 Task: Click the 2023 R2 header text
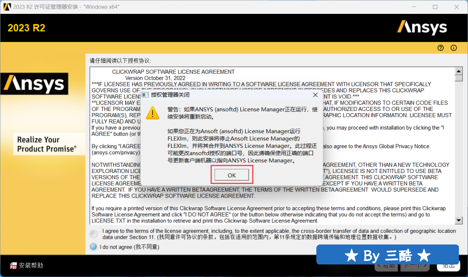tap(26, 28)
